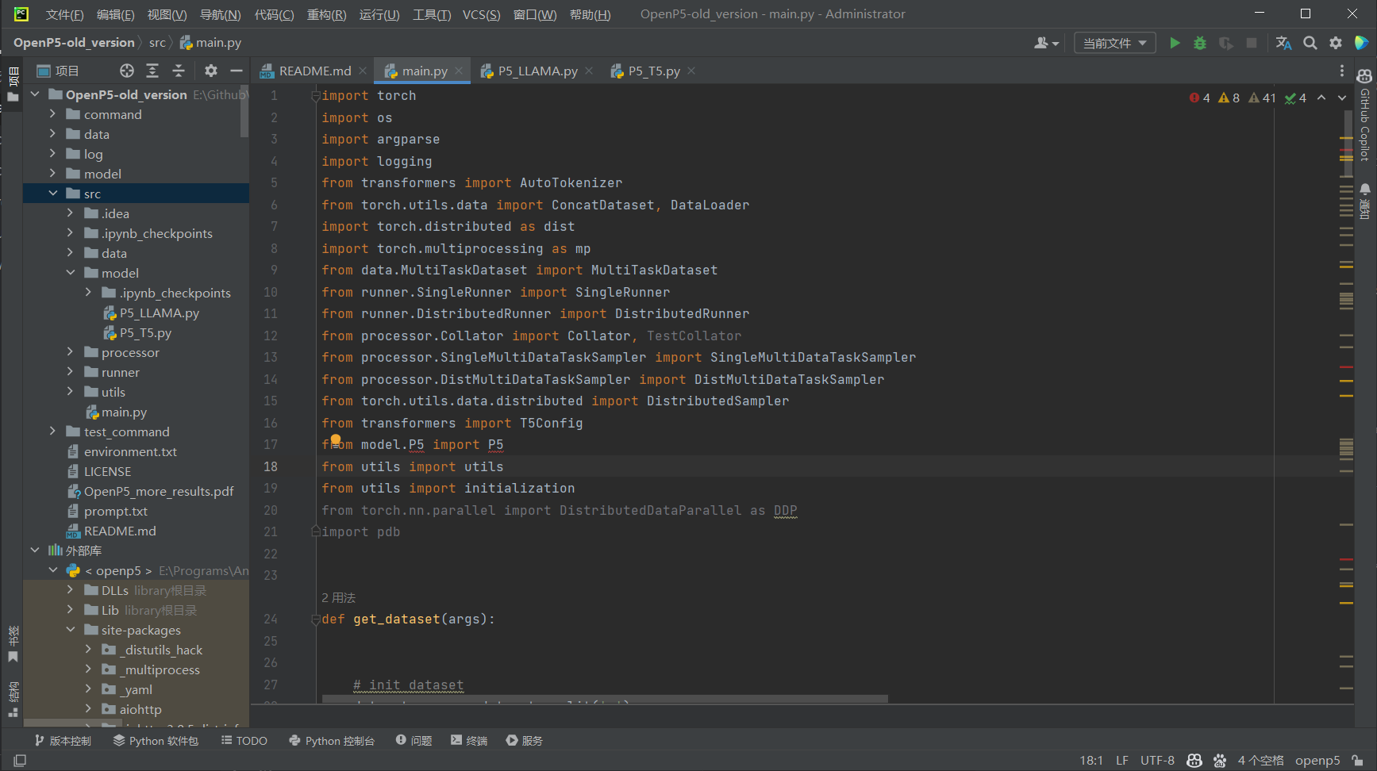
Task: Open the 当前文件 run configuration dropdown
Action: pyautogui.click(x=1114, y=43)
